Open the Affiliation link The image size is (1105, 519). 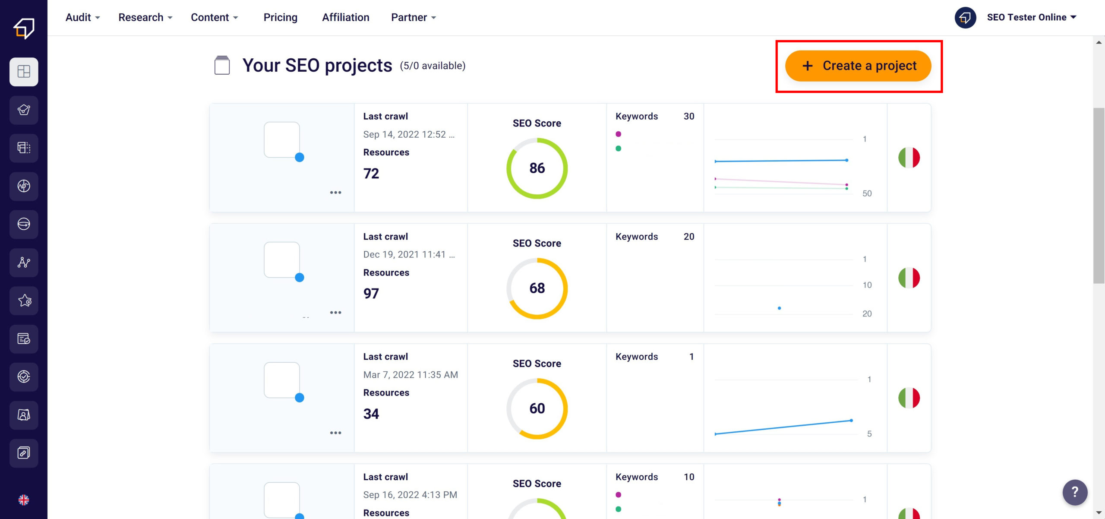tap(345, 18)
